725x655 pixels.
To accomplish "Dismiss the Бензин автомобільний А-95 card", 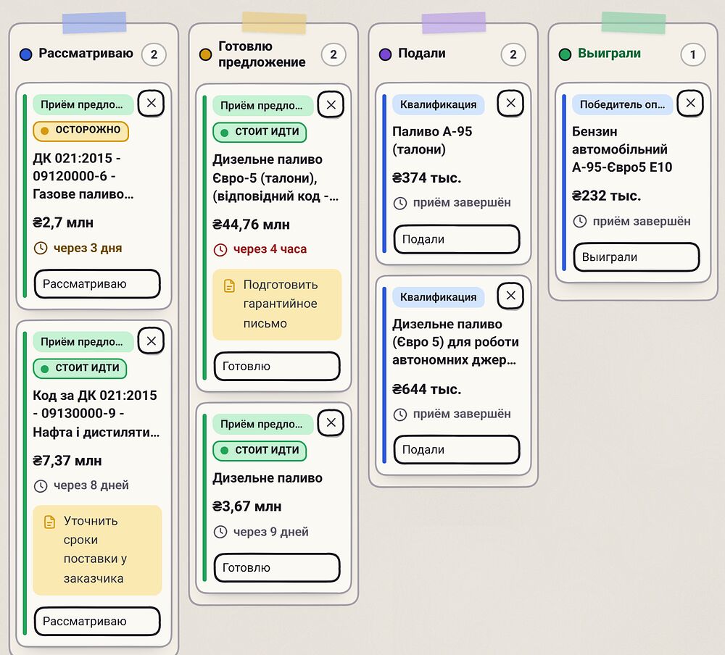I will point(690,103).
